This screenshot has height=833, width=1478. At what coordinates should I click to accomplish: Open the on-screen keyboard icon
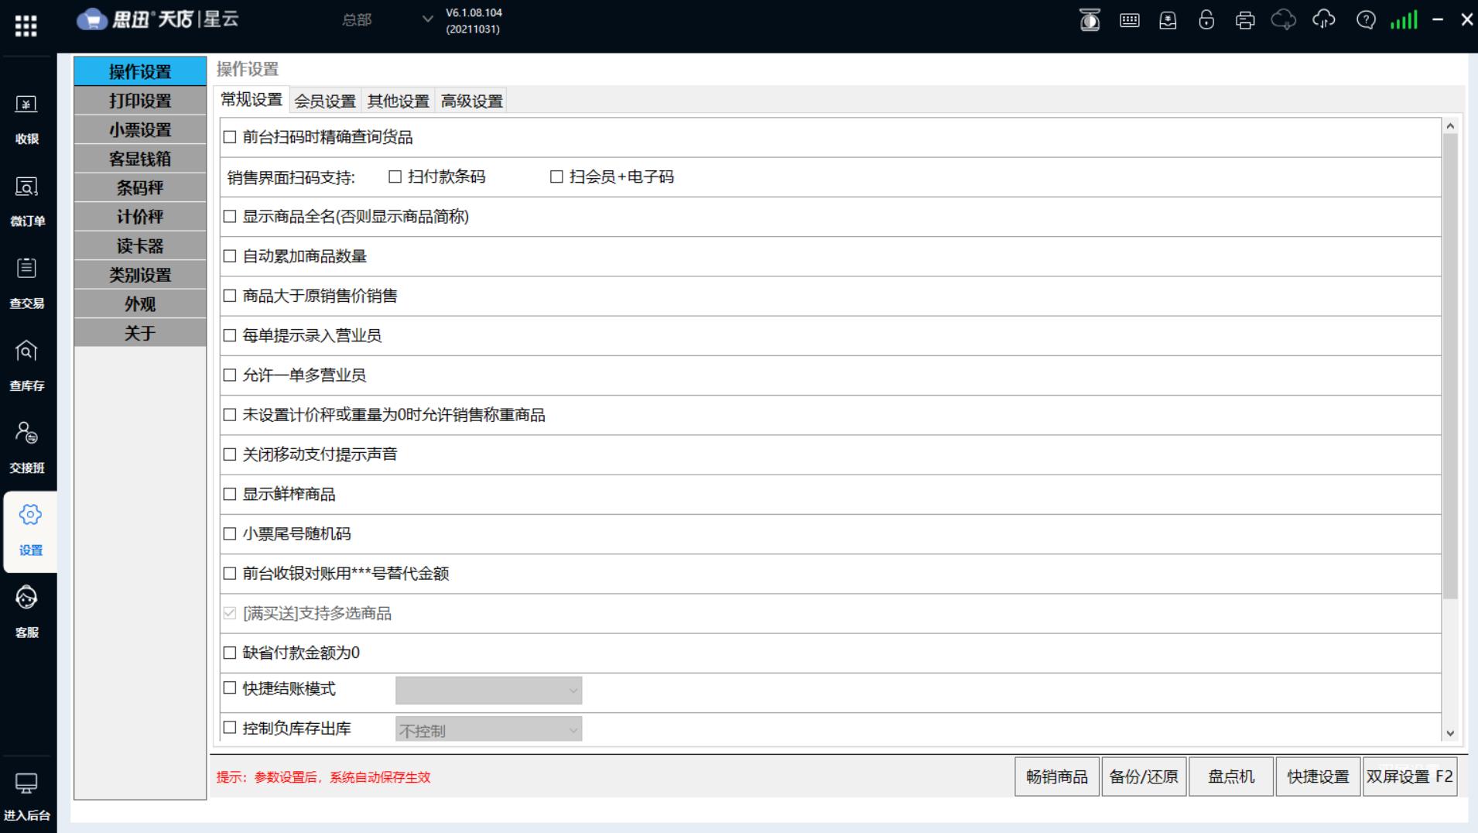click(x=1130, y=20)
